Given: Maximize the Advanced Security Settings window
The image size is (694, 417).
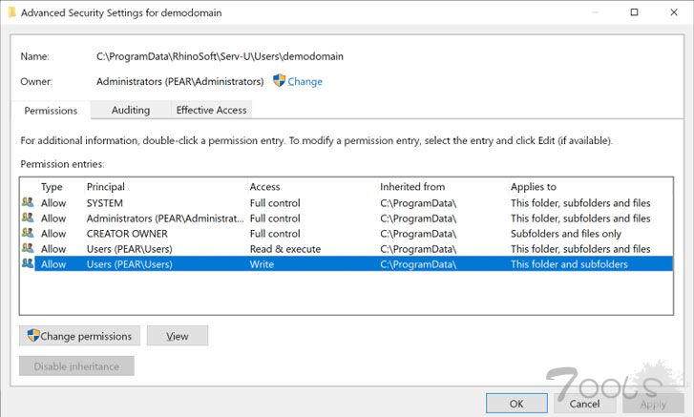Looking at the screenshot, I should pyautogui.click(x=635, y=13).
